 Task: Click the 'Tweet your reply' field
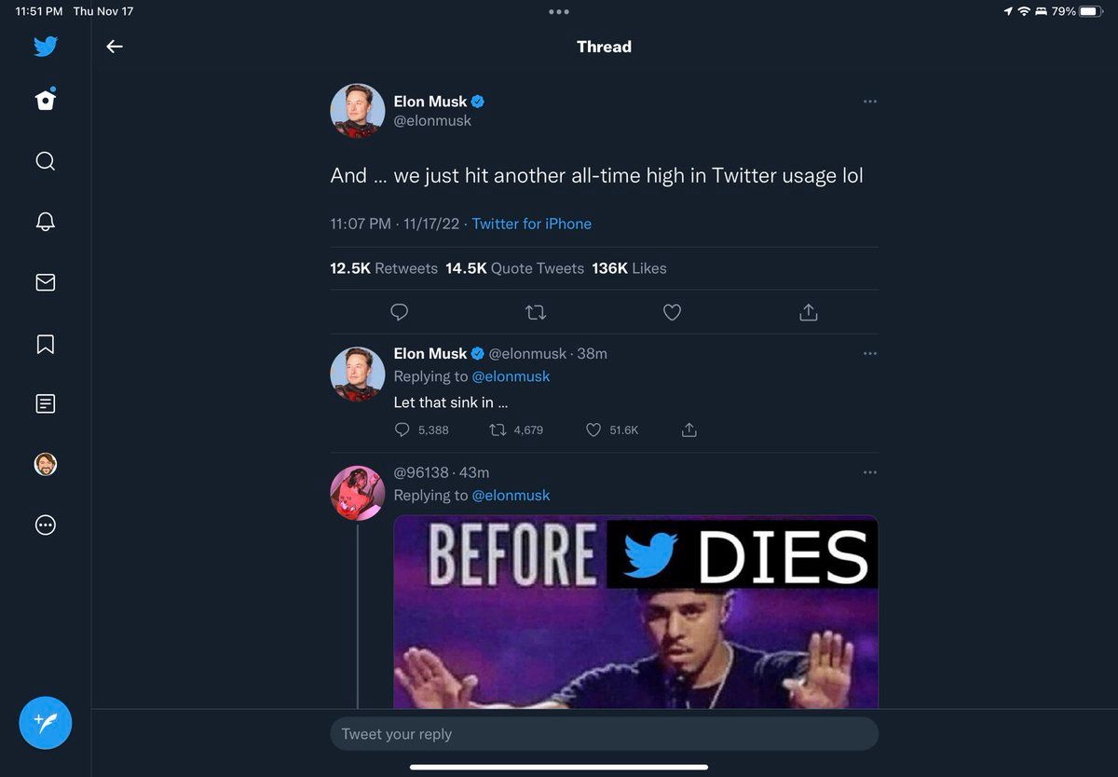(x=604, y=734)
